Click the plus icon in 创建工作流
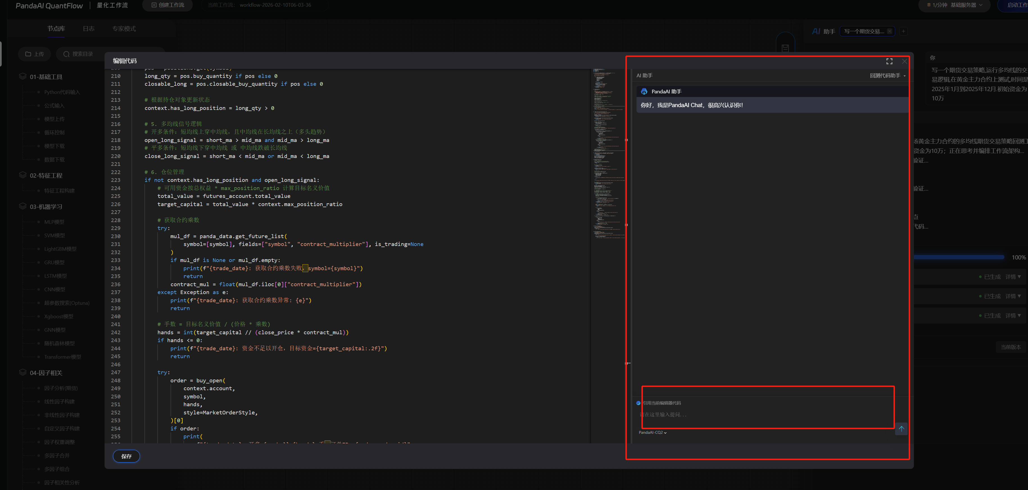1028x490 pixels. tap(154, 5)
